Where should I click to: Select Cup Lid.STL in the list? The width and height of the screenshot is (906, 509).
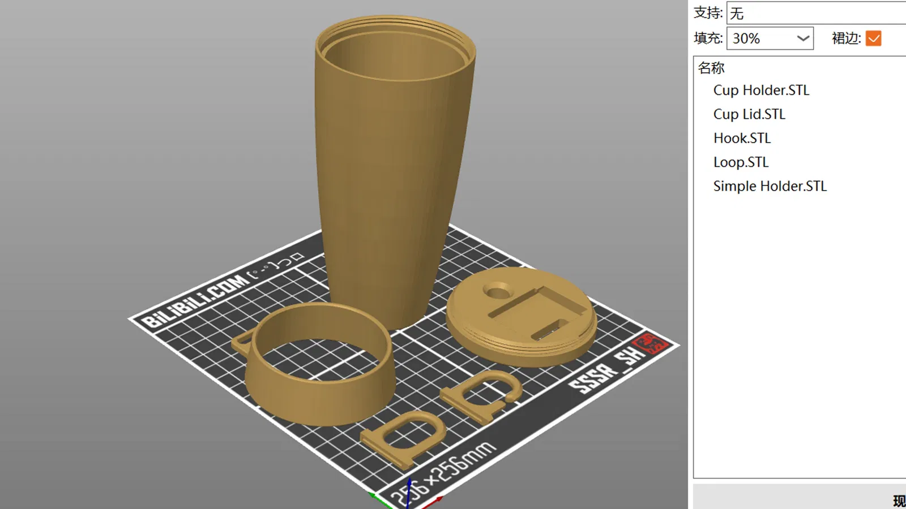pyautogui.click(x=749, y=114)
